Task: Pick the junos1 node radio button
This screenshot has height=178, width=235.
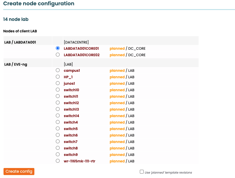Action: [x=58, y=84]
